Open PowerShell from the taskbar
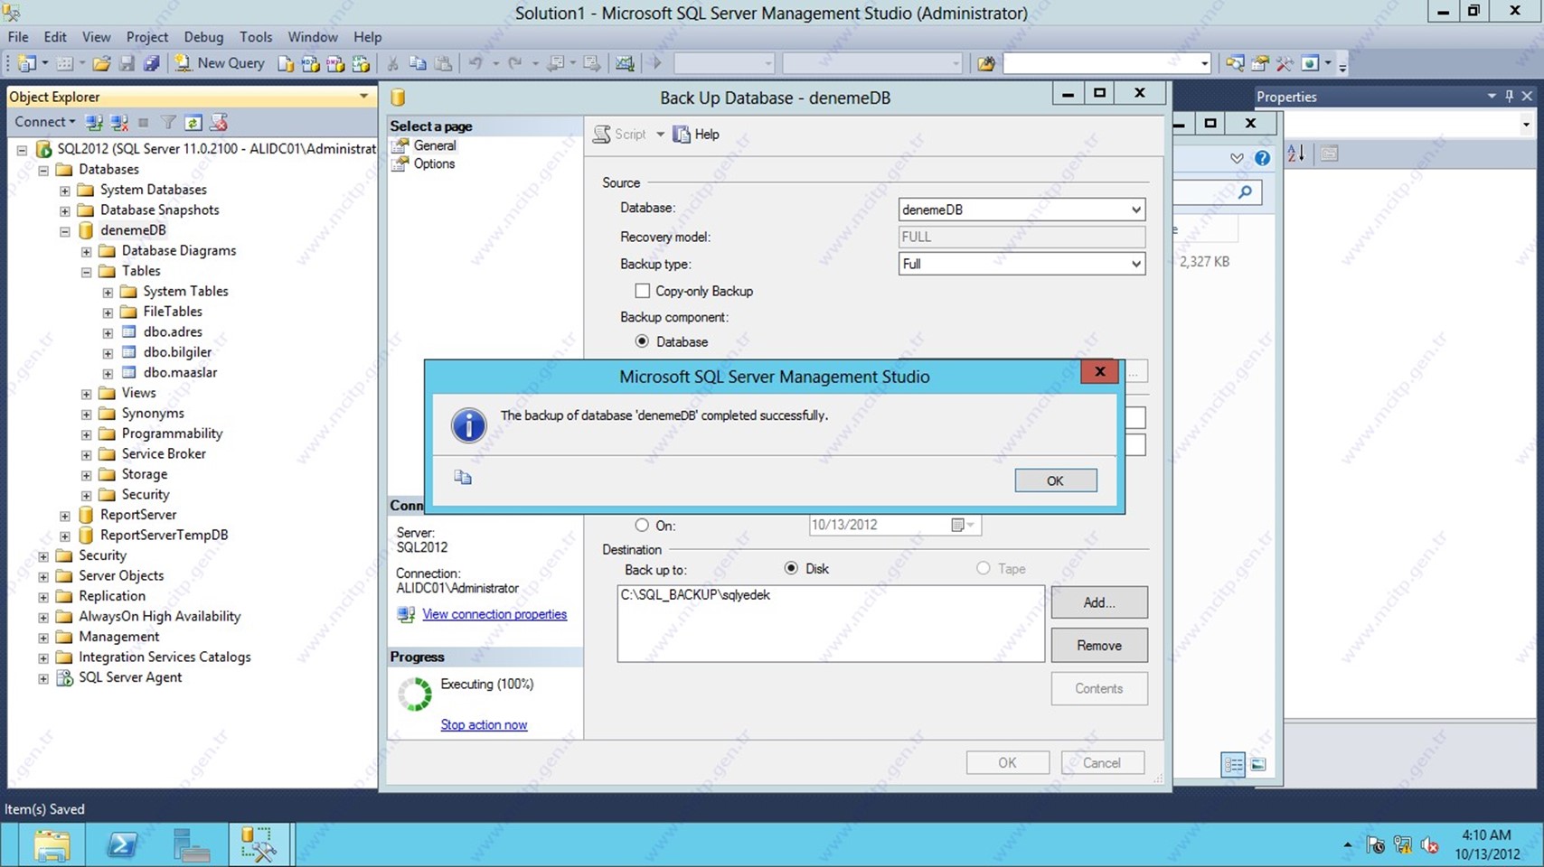This screenshot has height=867, width=1544. tap(122, 844)
